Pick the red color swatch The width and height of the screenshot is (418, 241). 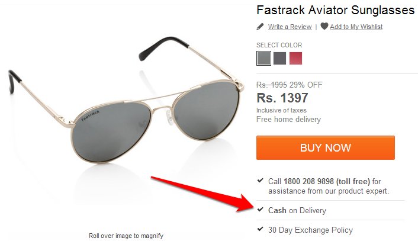click(x=295, y=58)
